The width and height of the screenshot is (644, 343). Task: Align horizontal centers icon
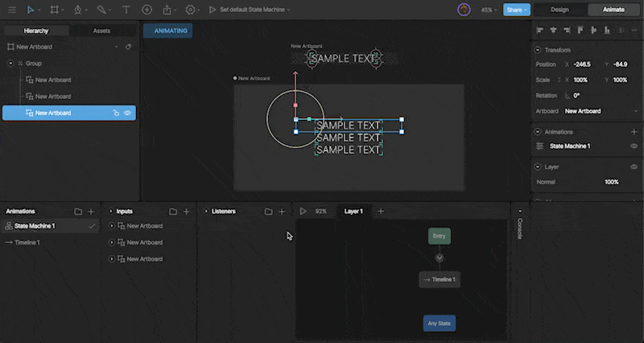coord(553,30)
